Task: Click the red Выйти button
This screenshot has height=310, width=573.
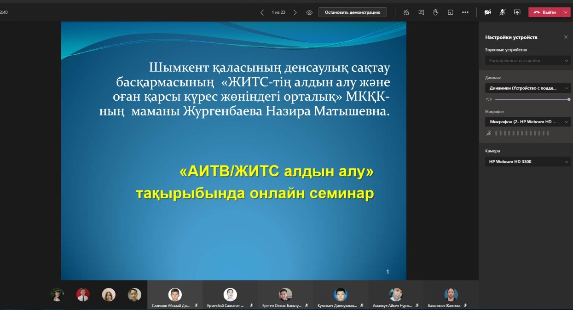Action: tap(545, 12)
